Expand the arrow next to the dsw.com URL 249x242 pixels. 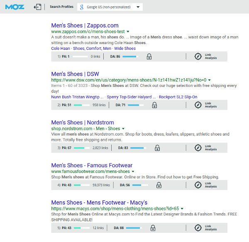click(x=210, y=80)
